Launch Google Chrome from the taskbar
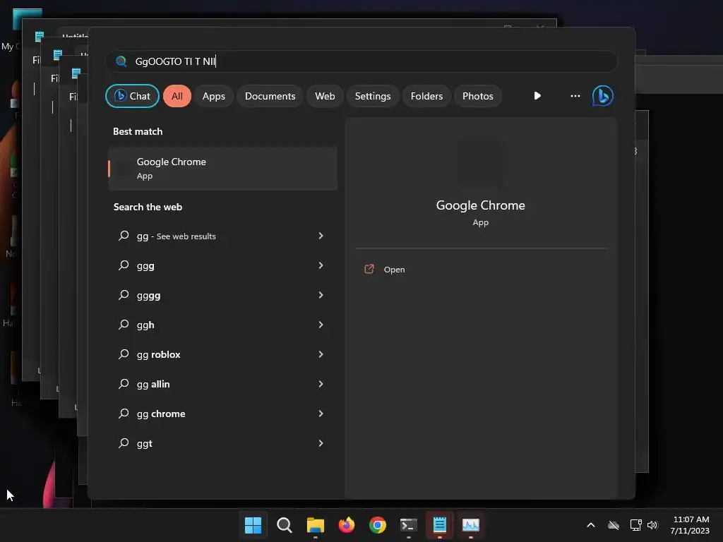 click(378, 525)
